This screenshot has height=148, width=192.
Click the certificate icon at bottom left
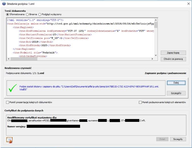tap(9, 139)
